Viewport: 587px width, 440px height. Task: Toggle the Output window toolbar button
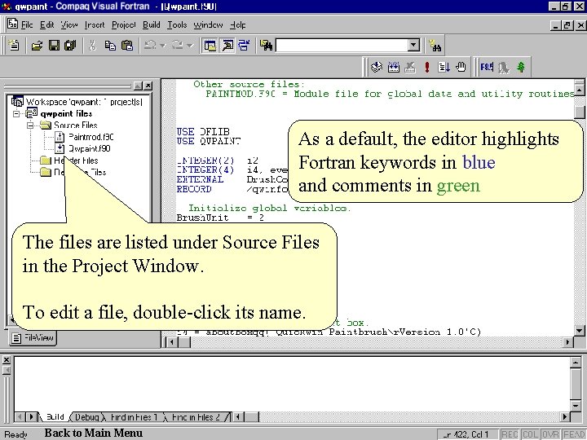(227, 46)
